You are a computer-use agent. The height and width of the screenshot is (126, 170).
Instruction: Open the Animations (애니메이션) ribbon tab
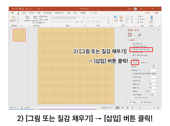point(48,13)
